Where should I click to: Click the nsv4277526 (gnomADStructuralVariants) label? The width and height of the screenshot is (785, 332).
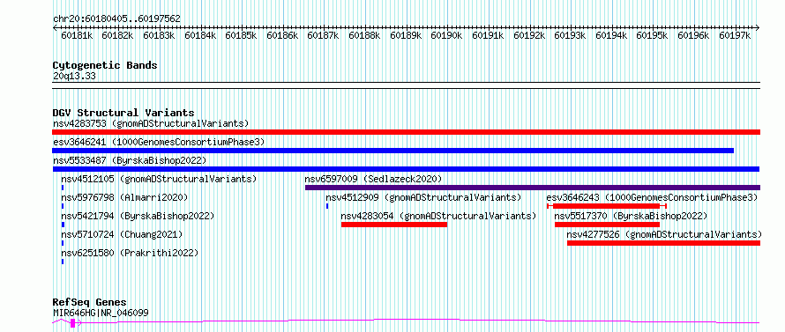click(x=664, y=234)
